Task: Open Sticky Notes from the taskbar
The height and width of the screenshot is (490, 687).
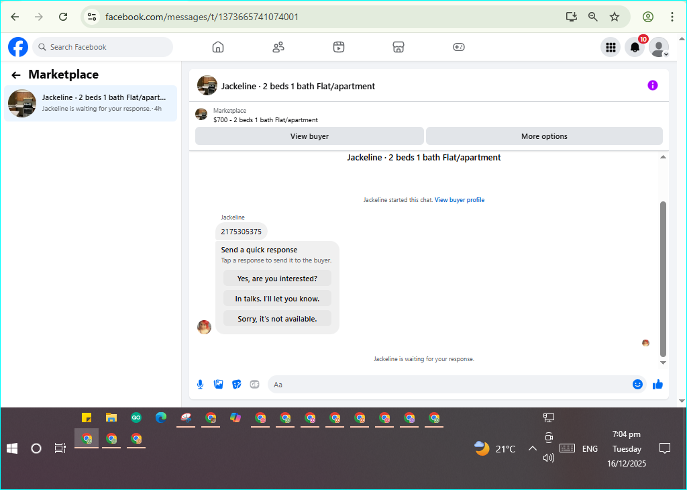Action: pos(87,418)
